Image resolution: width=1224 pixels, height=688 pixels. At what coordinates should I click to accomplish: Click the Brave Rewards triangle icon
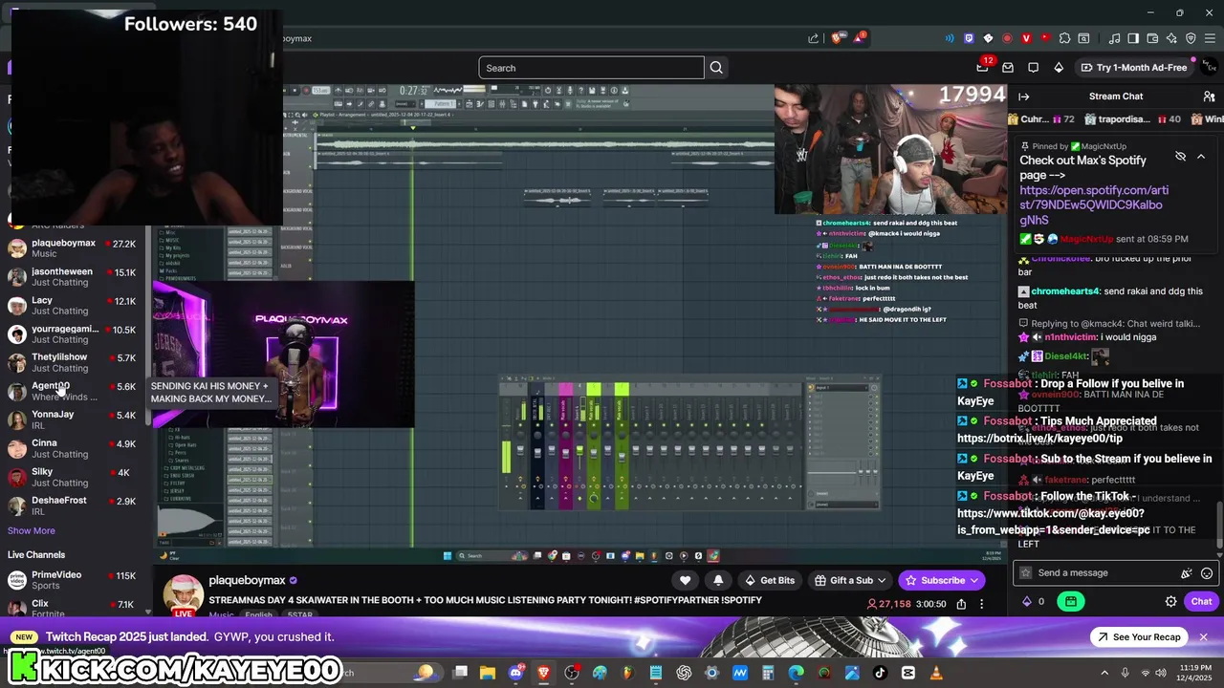859,38
